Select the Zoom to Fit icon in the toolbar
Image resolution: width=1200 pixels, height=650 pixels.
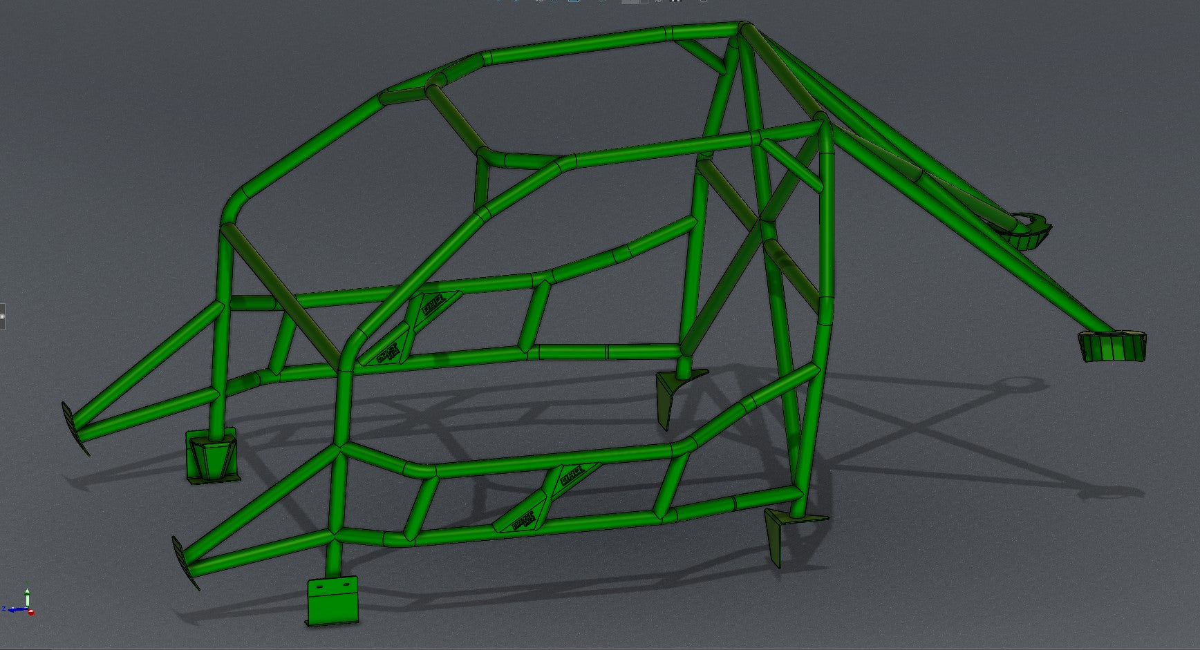click(x=500, y=3)
